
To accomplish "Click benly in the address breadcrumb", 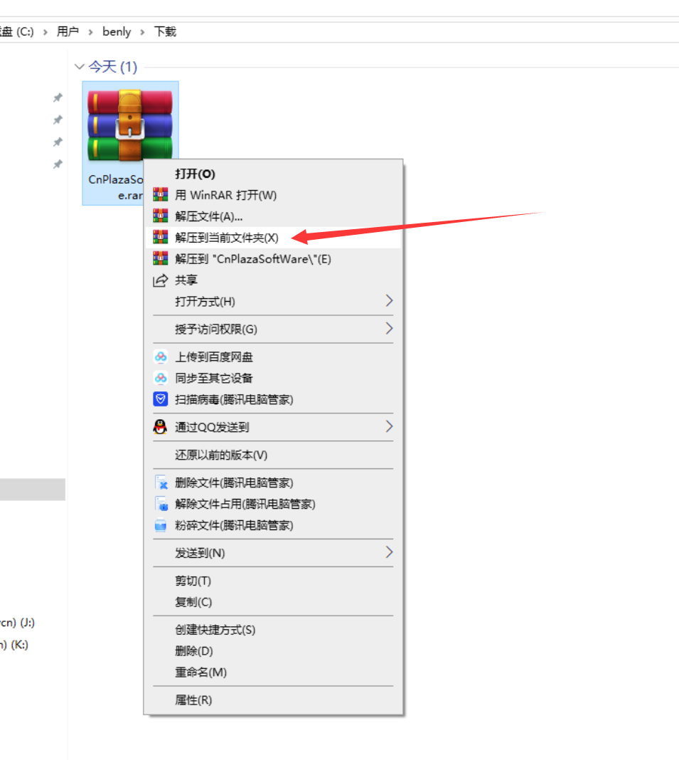I will (117, 32).
